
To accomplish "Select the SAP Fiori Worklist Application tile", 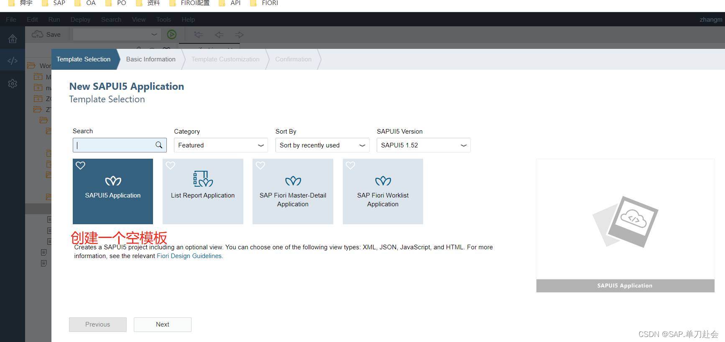I will pos(383,191).
